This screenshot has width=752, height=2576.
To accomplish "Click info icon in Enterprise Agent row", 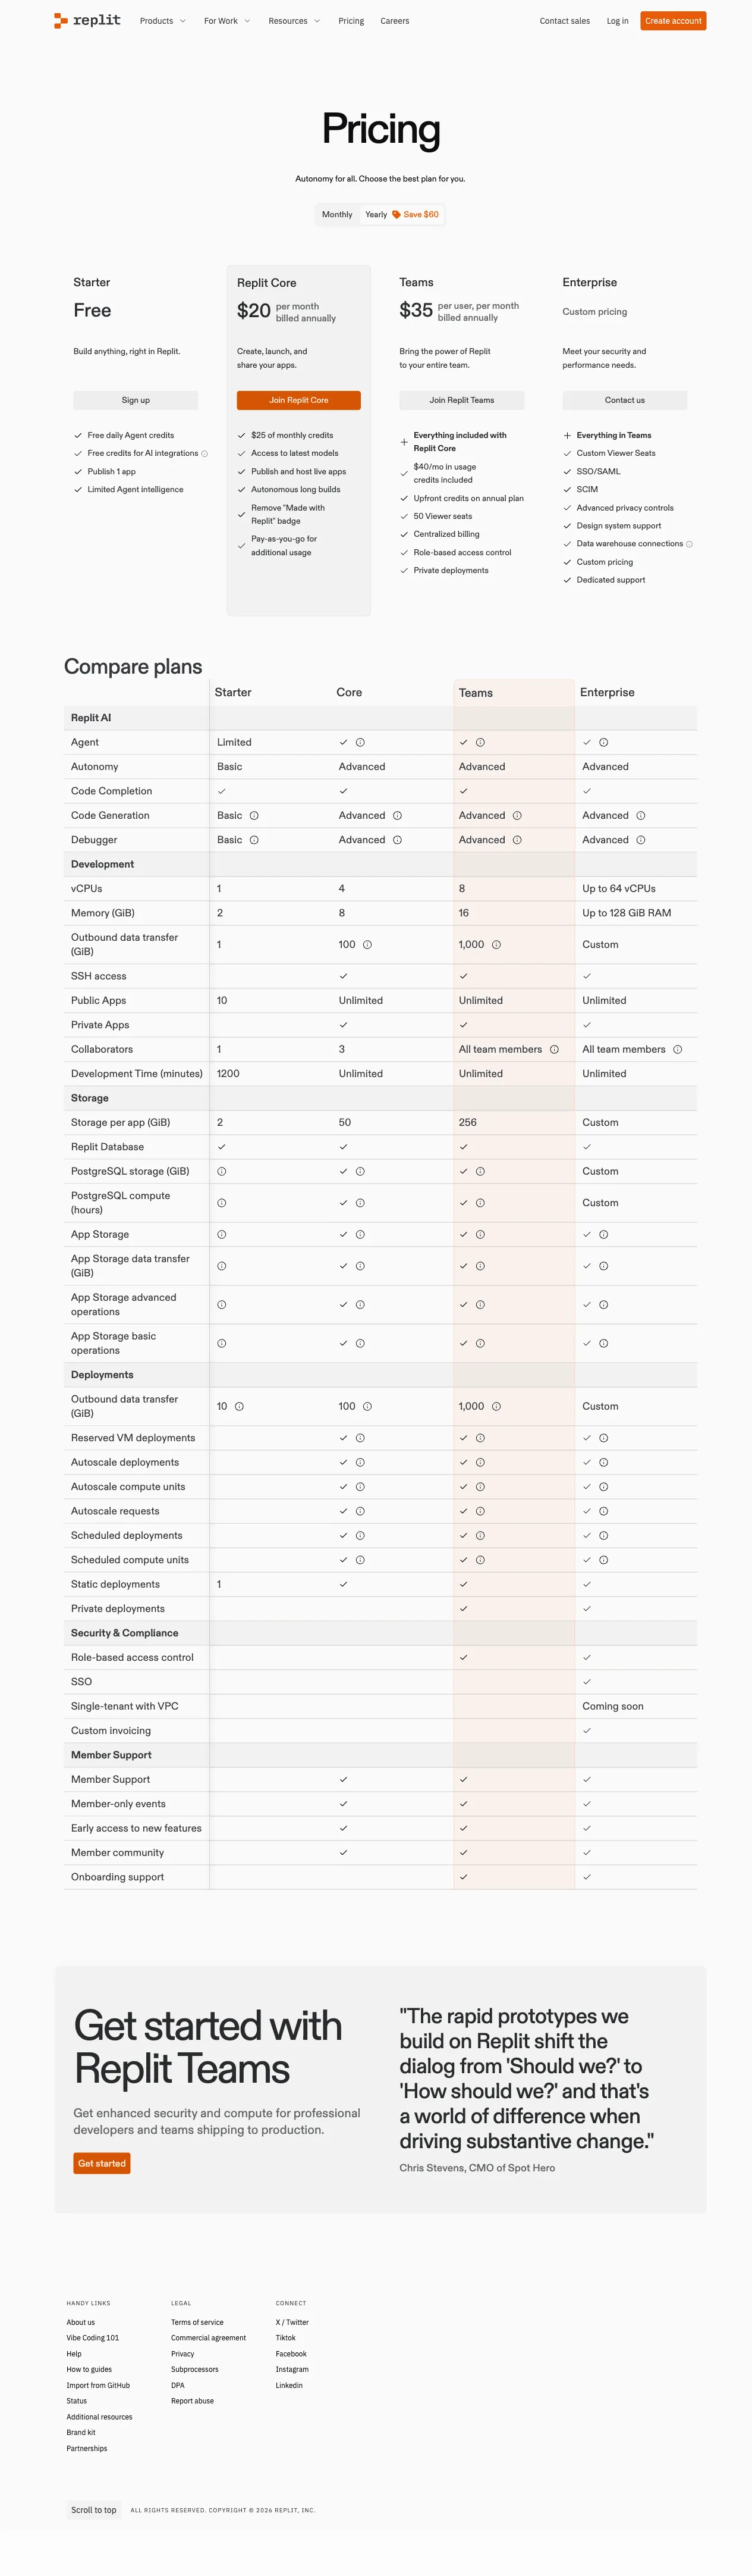I will 604,743.
